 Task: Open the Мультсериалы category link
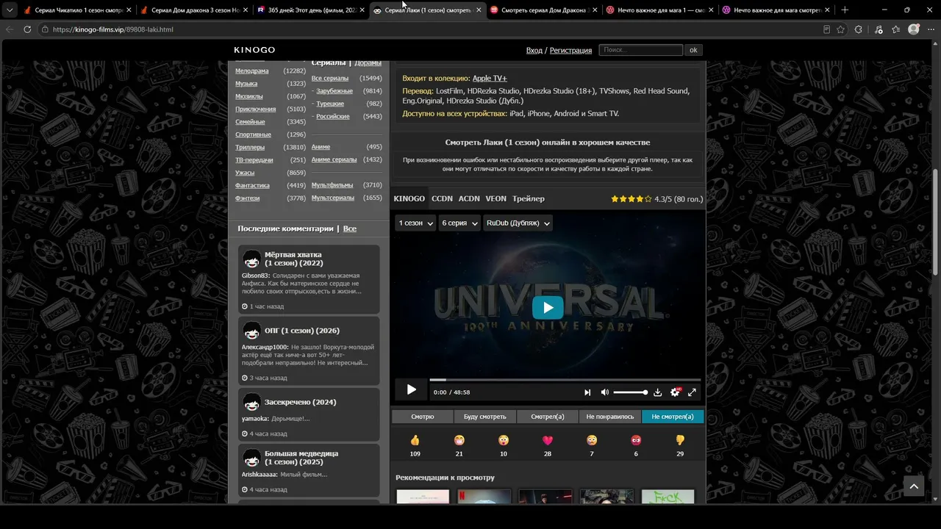point(332,198)
